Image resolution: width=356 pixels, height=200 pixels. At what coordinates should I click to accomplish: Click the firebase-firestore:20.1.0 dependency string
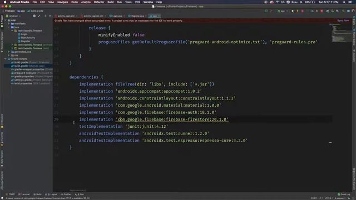pos(172,119)
